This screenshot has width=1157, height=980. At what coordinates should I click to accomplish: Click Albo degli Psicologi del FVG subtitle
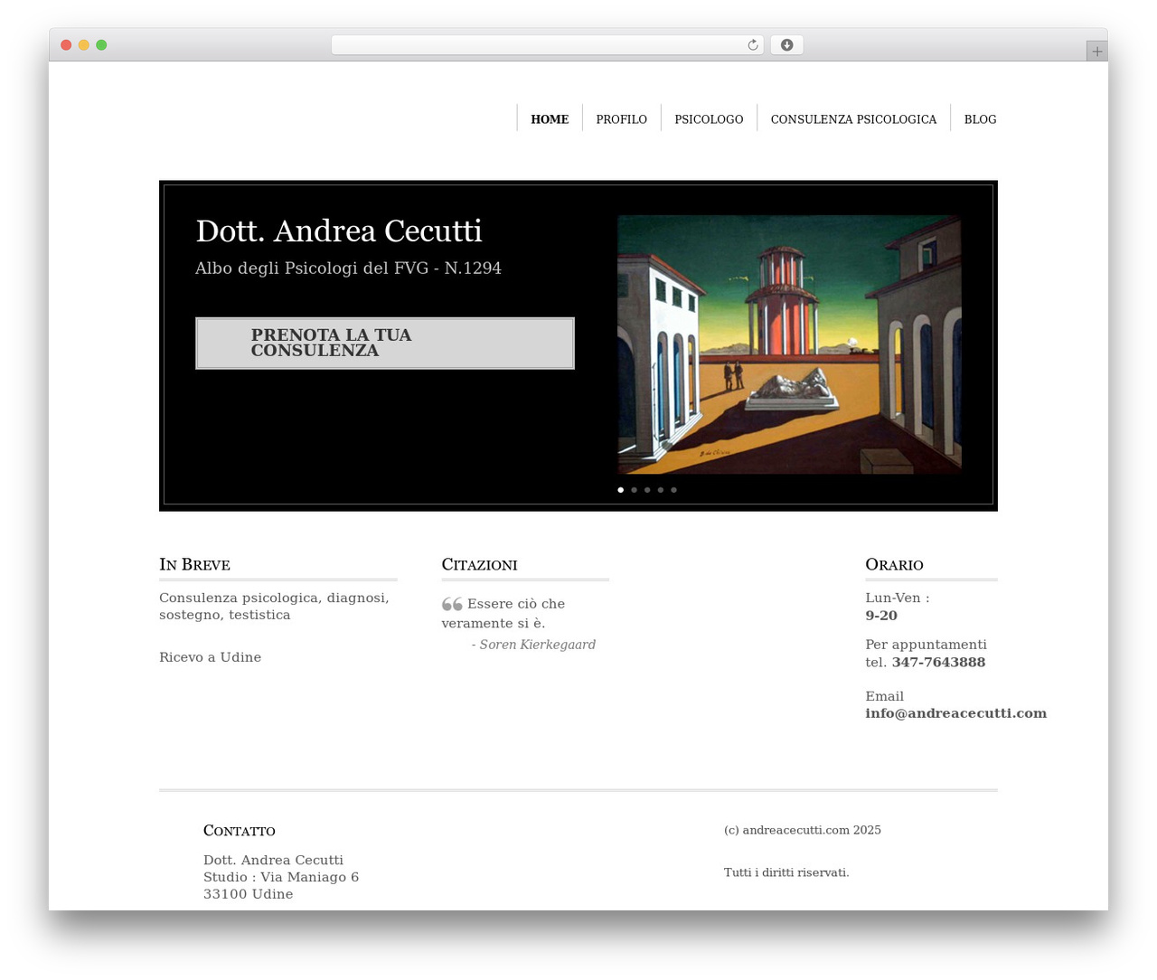click(x=348, y=269)
